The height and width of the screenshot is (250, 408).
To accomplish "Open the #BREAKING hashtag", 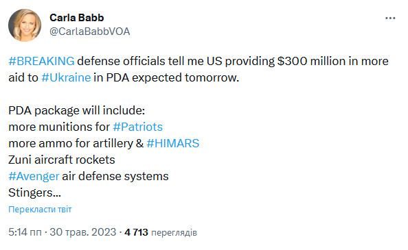I will [x=41, y=61].
